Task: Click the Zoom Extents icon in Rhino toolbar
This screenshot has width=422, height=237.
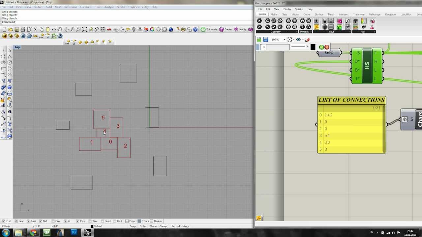Action: click(85, 29)
